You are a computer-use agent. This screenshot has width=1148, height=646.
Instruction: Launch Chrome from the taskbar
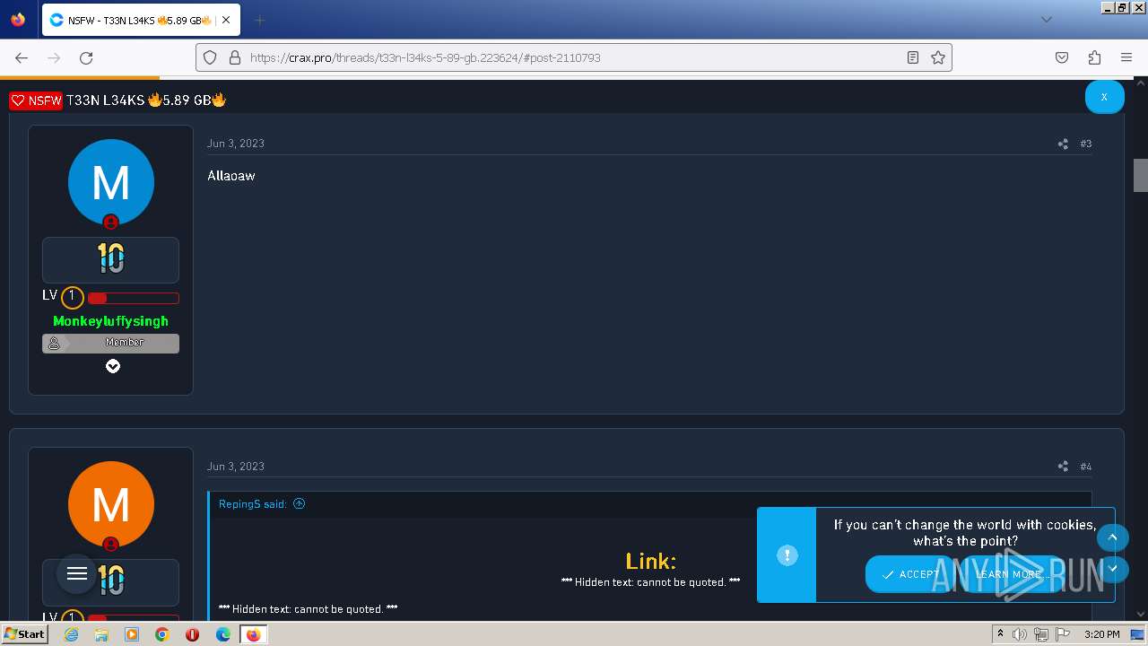[162, 634]
